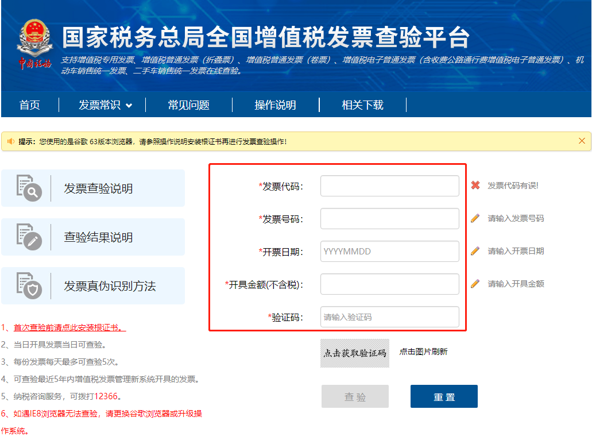Viewport: 592px width, 444px height.
Task: Go to 常见问题 page
Action: (x=188, y=105)
